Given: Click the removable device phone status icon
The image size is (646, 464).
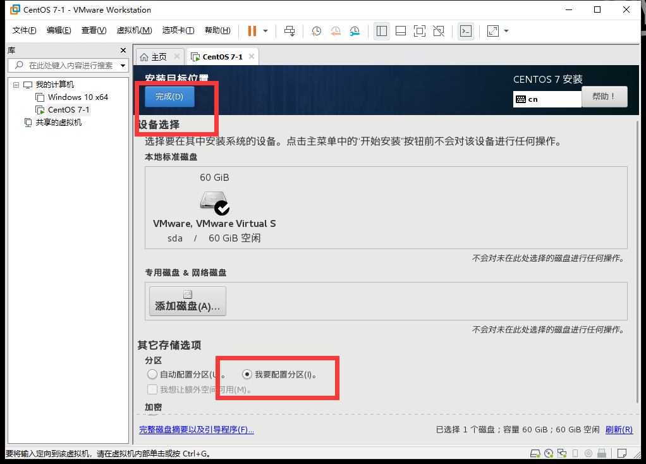Looking at the screenshot, I should pyautogui.click(x=575, y=454).
